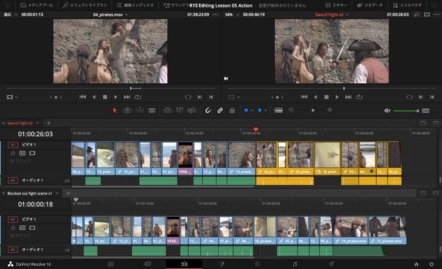The height and width of the screenshot is (269, 442).
Task: Open the flag color dropdown arrow
Action: click(x=252, y=111)
